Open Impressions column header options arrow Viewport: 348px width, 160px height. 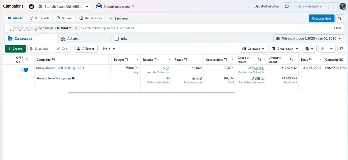(x=232, y=59)
